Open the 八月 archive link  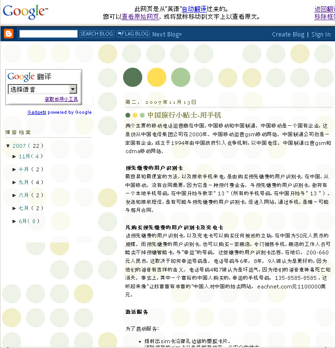(24, 195)
